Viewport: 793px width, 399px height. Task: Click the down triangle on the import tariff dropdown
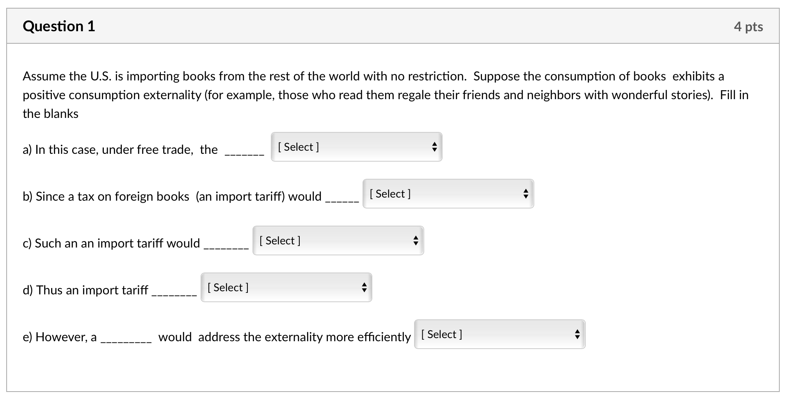click(364, 290)
